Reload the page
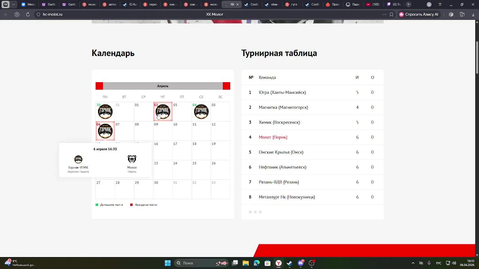 [x=28, y=14]
